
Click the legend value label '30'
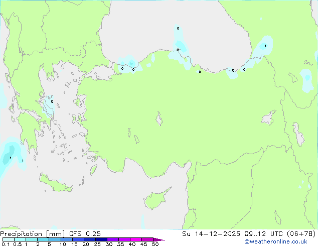coord(109,244)
